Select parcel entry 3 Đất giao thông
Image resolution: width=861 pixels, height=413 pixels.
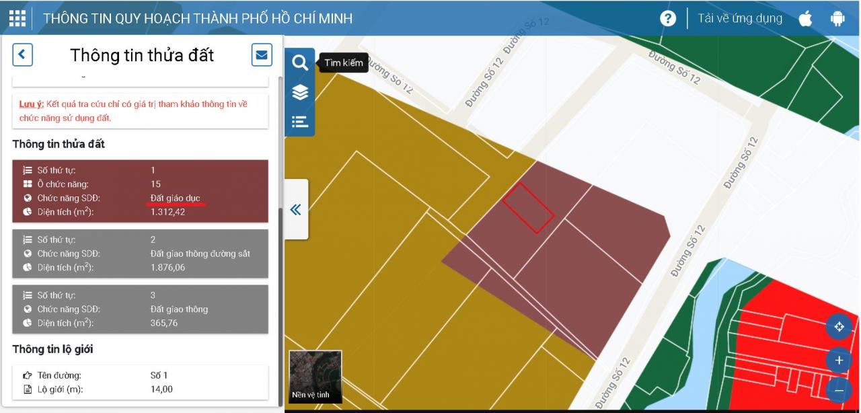coord(140,309)
